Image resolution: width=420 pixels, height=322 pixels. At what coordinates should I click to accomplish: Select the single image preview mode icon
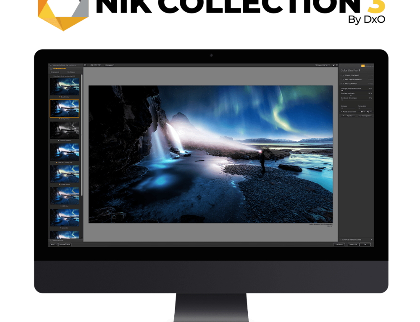92,66
